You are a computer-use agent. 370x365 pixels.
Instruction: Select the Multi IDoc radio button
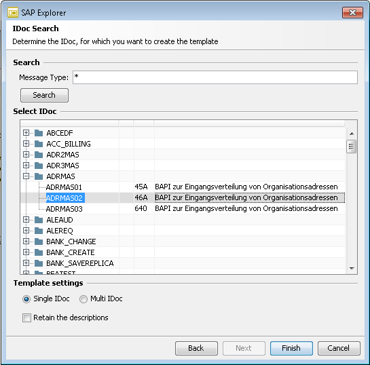pos(84,299)
